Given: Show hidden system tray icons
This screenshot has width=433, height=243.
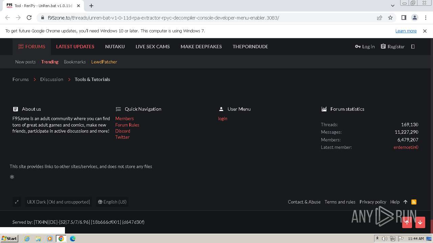Looking at the screenshot, I should coord(377,239).
